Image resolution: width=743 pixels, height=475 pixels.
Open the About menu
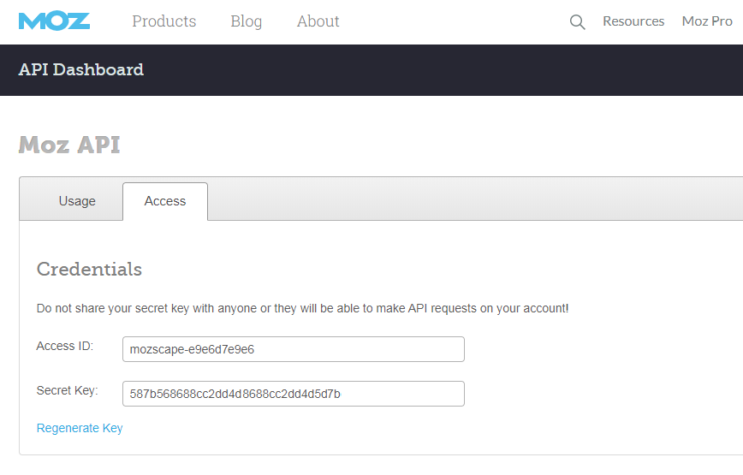[x=318, y=21]
